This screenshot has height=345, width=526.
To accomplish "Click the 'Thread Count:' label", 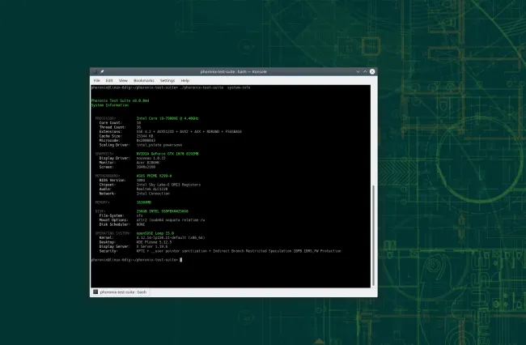I will click(x=112, y=127).
